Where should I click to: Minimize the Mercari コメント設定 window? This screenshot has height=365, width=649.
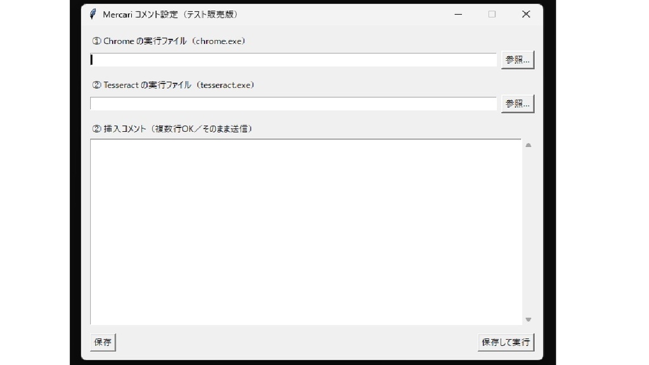coord(458,13)
